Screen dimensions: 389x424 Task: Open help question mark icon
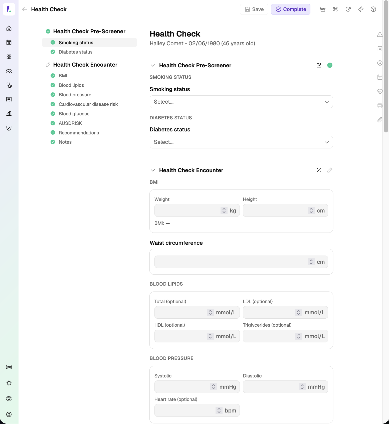click(373, 9)
